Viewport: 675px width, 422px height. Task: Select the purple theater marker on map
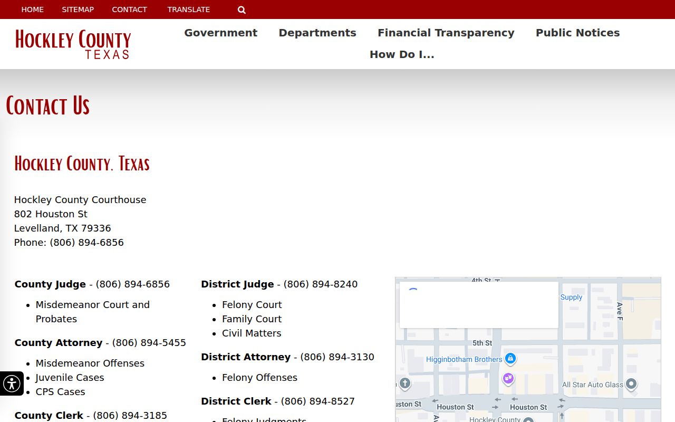(508, 379)
